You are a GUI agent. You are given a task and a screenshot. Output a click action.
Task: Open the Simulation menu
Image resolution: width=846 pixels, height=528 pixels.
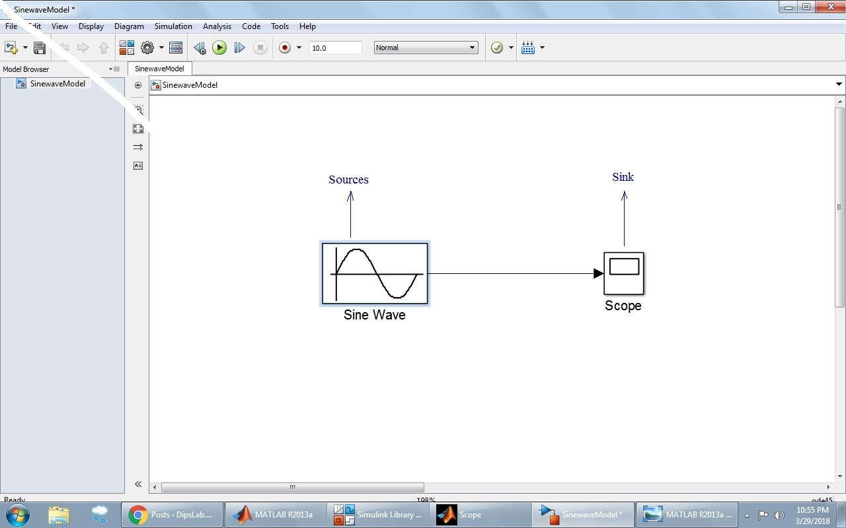173,26
